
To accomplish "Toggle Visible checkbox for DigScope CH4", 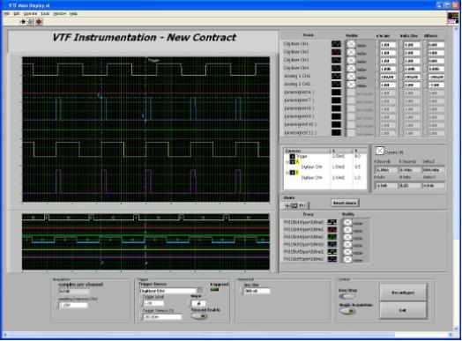I will click(351, 69).
